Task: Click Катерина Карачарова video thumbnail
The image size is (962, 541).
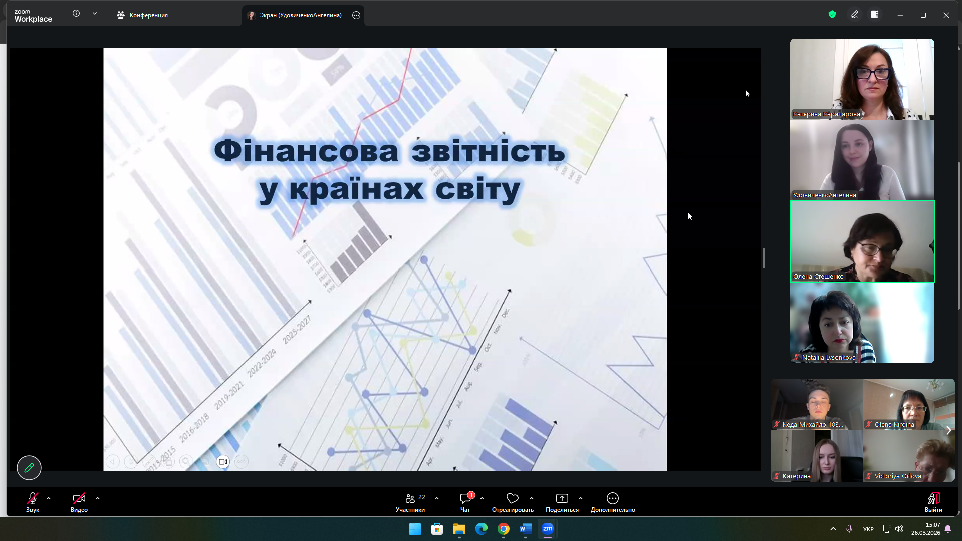Action: click(x=862, y=79)
